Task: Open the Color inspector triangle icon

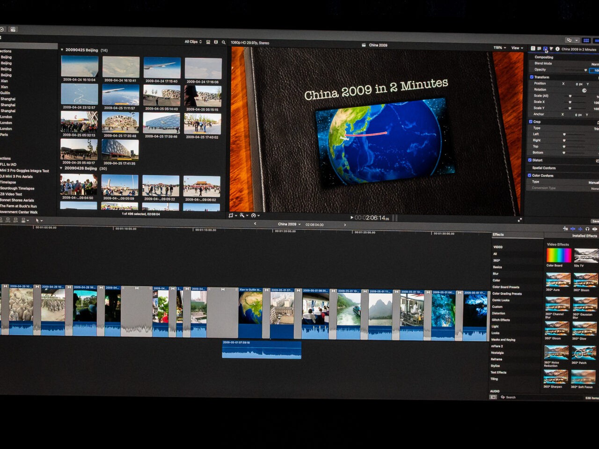Action: point(551,49)
